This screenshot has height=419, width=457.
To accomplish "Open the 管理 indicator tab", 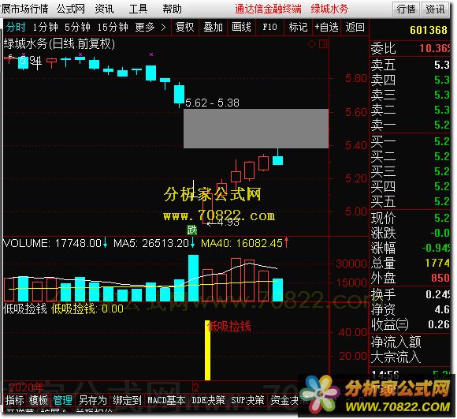I will click(62, 400).
